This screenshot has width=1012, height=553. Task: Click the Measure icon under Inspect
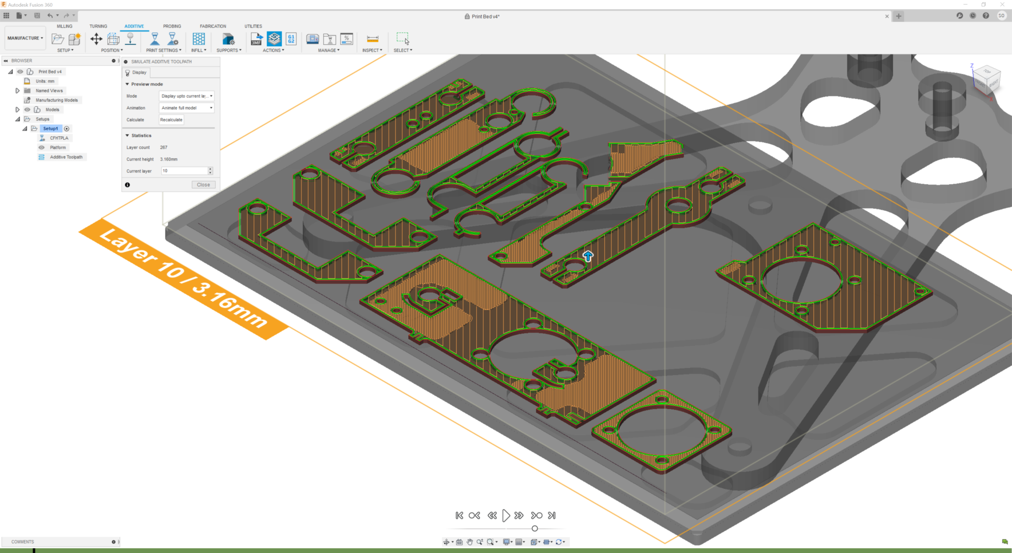pos(372,38)
